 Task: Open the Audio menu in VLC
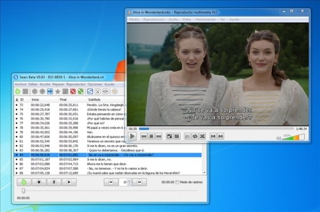(173, 19)
